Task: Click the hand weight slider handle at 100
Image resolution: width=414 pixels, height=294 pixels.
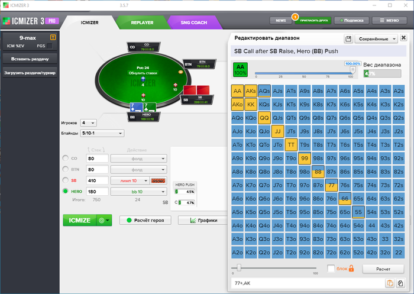Action: (x=352, y=69)
